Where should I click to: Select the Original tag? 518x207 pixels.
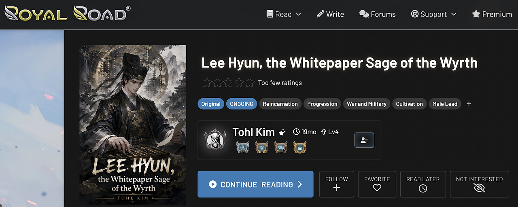pos(211,104)
